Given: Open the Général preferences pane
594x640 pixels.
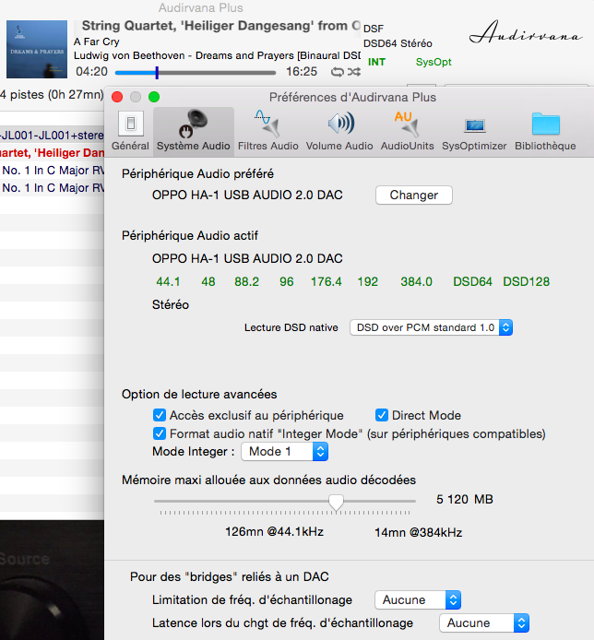Looking at the screenshot, I should (x=130, y=130).
